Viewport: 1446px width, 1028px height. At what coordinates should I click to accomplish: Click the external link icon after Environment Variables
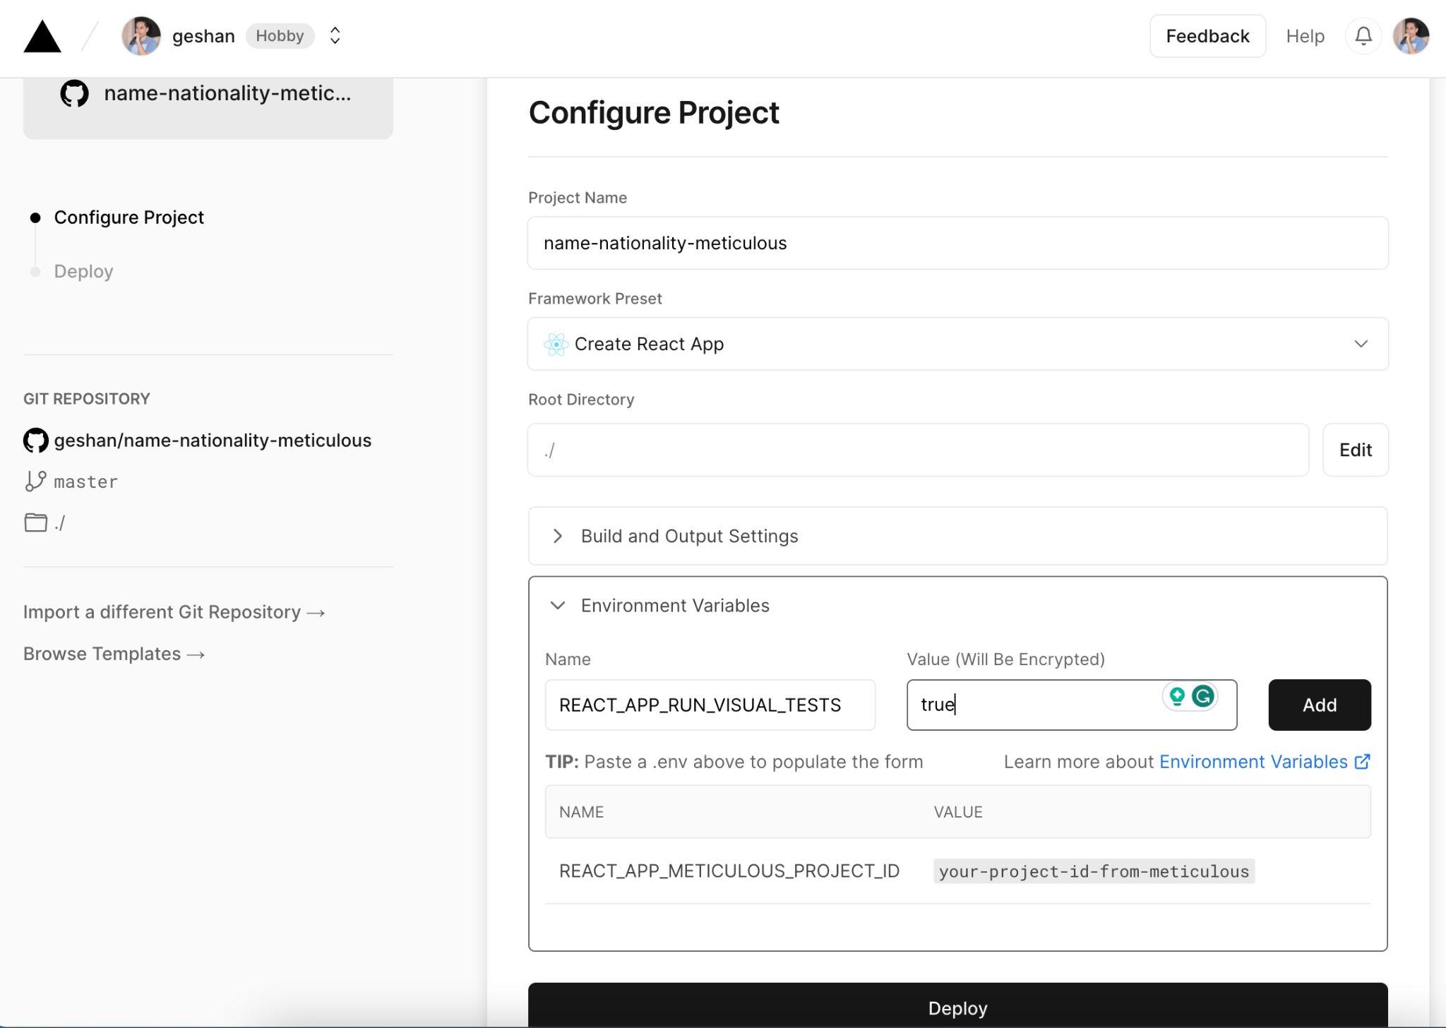pos(1363,762)
